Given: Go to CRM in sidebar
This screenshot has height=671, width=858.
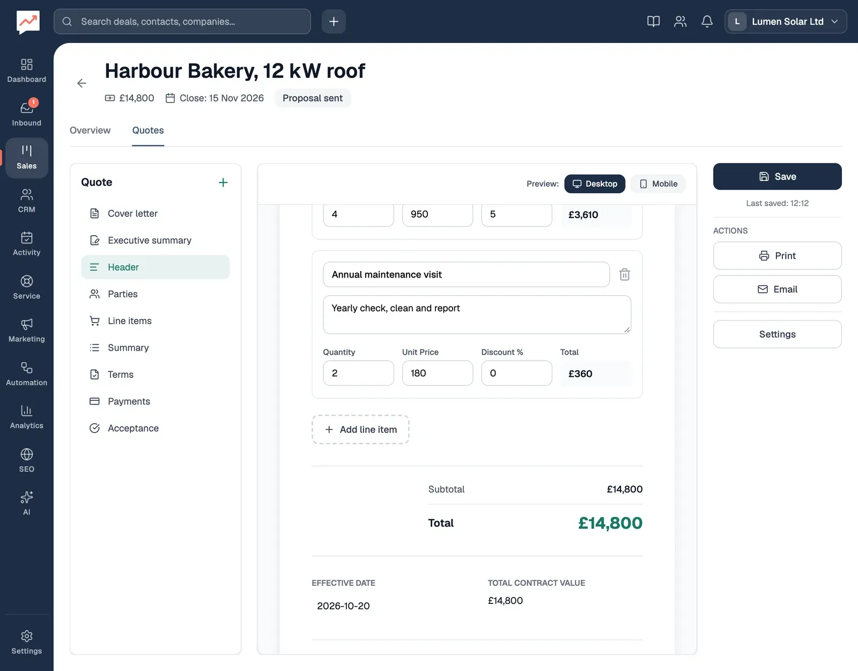Looking at the screenshot, I should [x=26, y=201].
